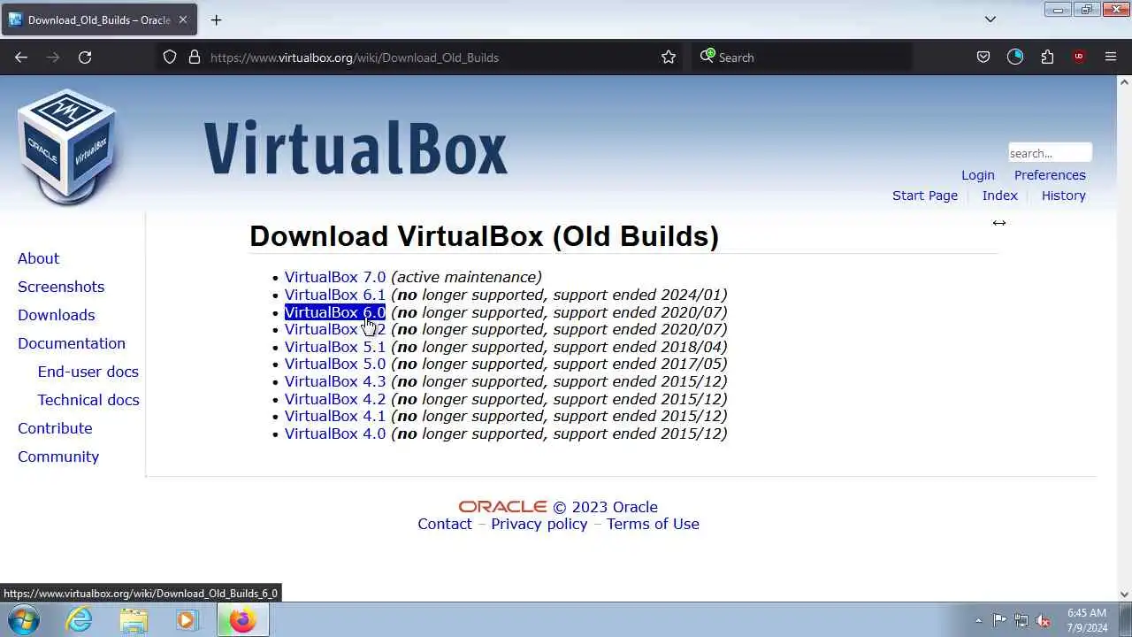This screenshot has width=1132, height=637.
Task: Click the Firefox taskbar icon
Action: [x=242, y=620]
